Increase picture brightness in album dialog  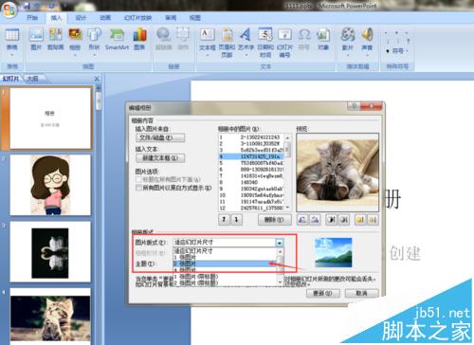(360, 220)
